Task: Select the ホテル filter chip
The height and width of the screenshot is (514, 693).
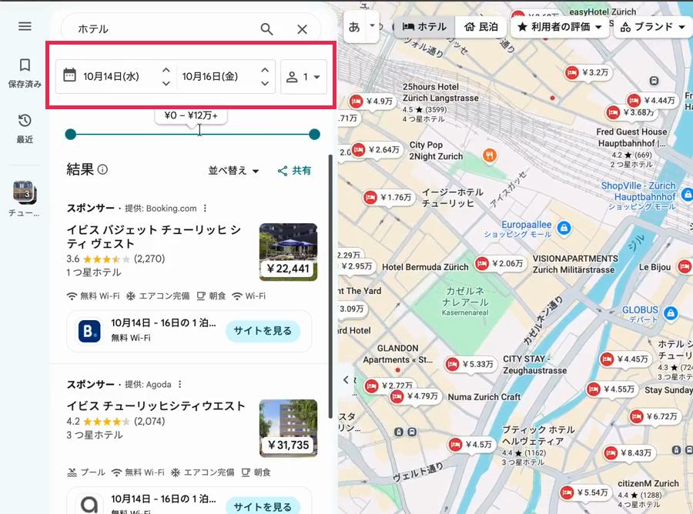Action: [424, 27]
